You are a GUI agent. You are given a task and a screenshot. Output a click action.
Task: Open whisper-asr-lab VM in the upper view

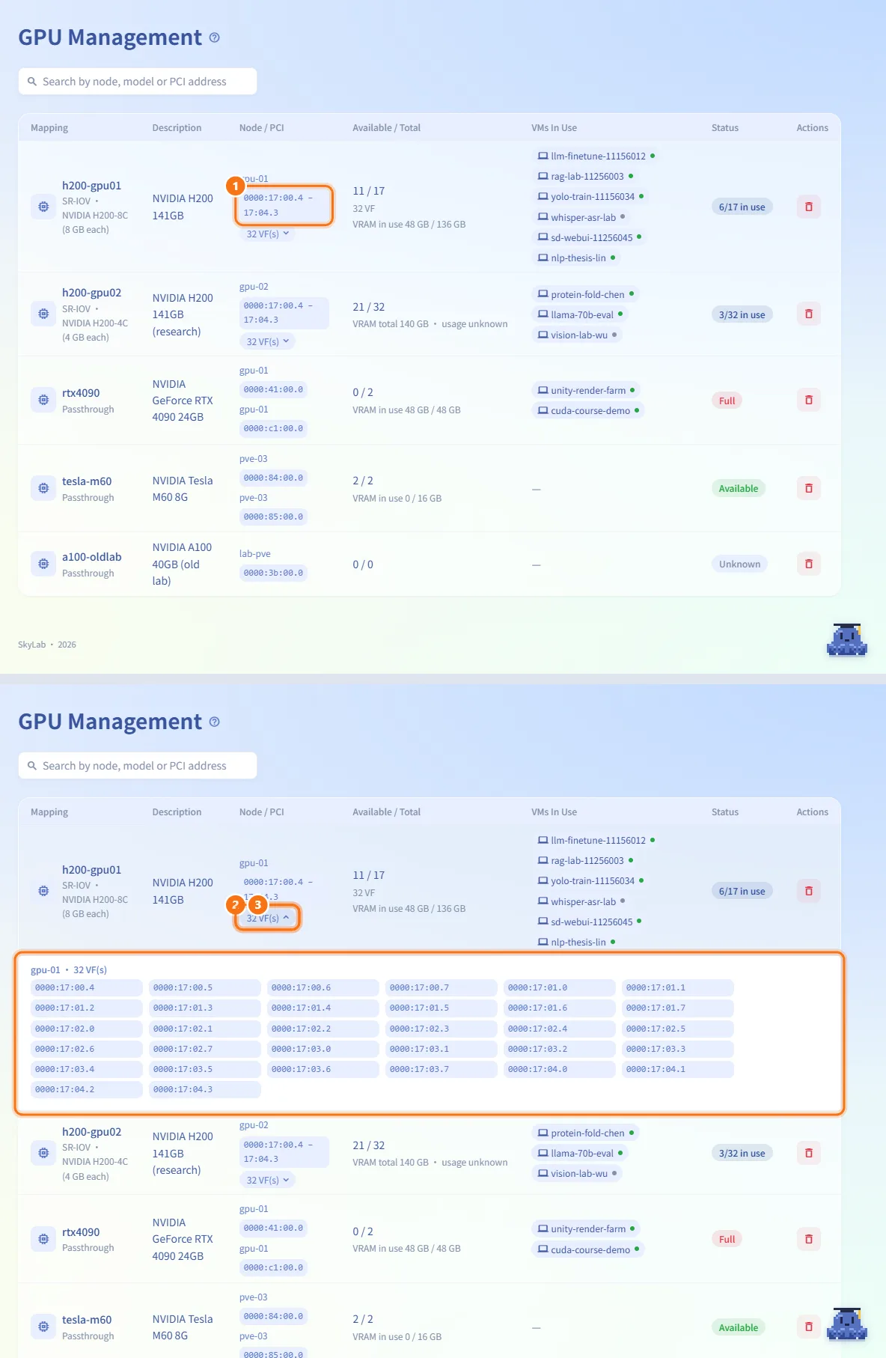(581, 217)
